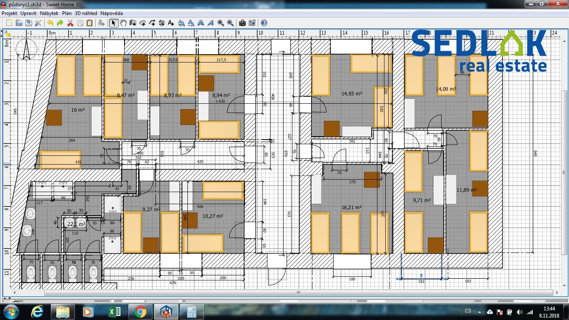Toggle the hand Pan mode
Screen dimensions: 569x320
click(x=123, y=23)
